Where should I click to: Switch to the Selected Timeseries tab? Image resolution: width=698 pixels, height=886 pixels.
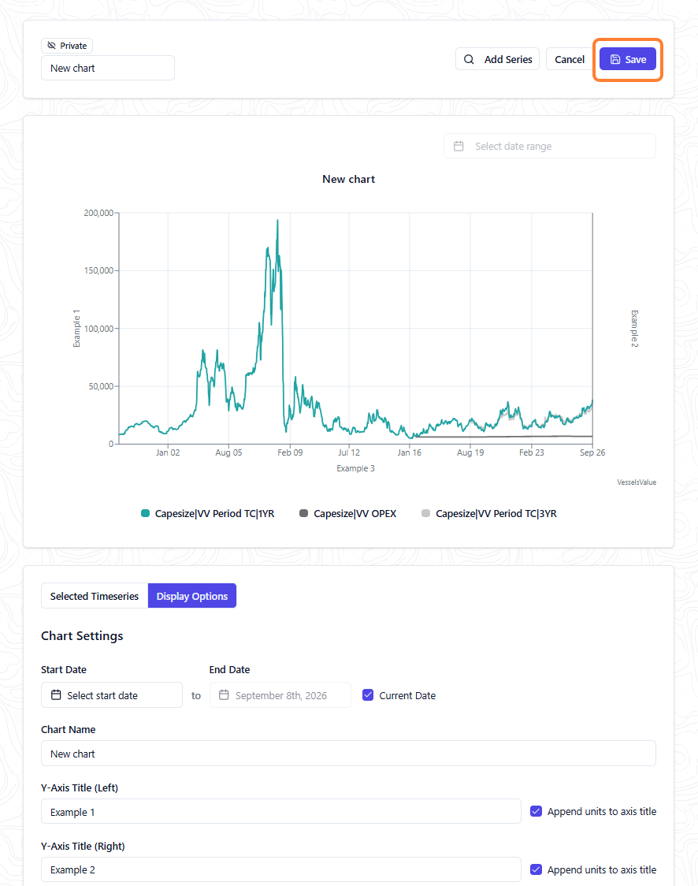(x=95, y=596)
